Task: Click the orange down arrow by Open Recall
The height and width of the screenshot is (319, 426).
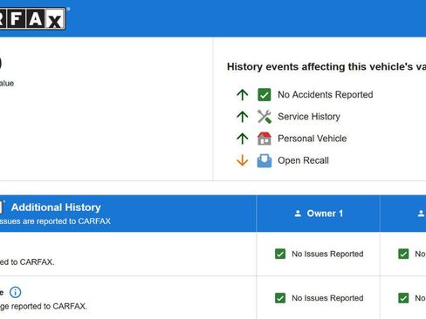Action: point(242,160)
